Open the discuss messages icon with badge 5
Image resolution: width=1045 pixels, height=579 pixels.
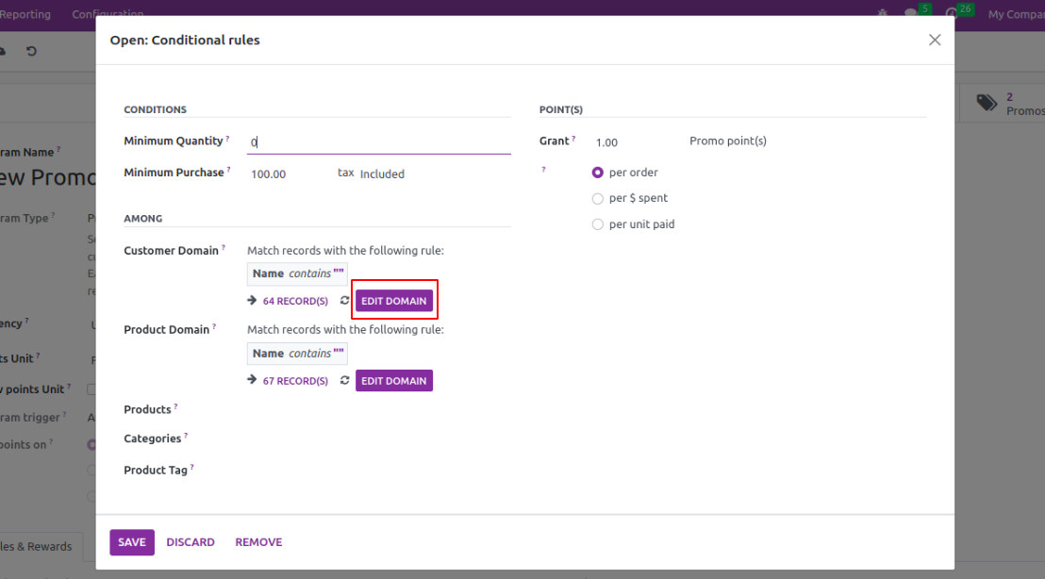(912, 14)
